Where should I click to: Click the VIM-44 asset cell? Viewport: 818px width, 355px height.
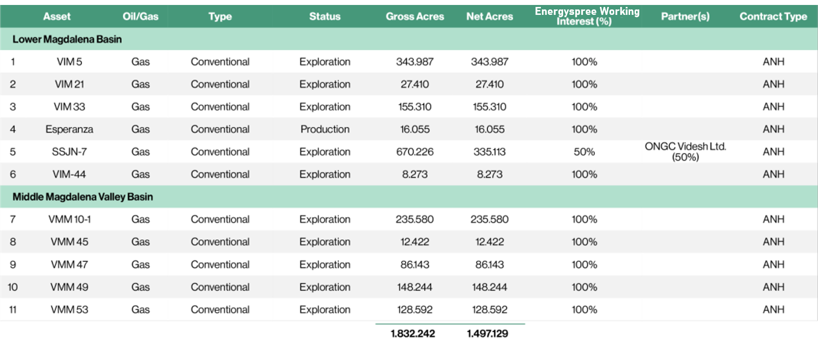coord(69,175)
